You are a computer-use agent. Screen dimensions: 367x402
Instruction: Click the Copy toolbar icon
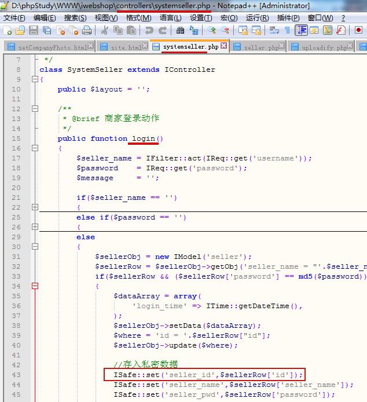click(x=118, y=30)
